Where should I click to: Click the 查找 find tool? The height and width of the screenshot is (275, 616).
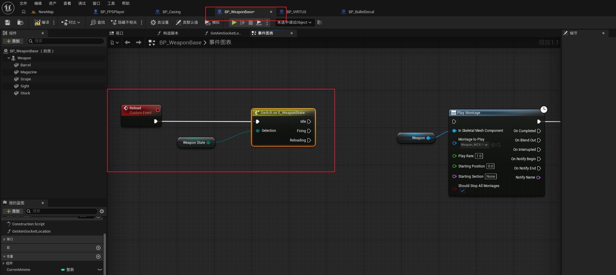coord(98,23)
